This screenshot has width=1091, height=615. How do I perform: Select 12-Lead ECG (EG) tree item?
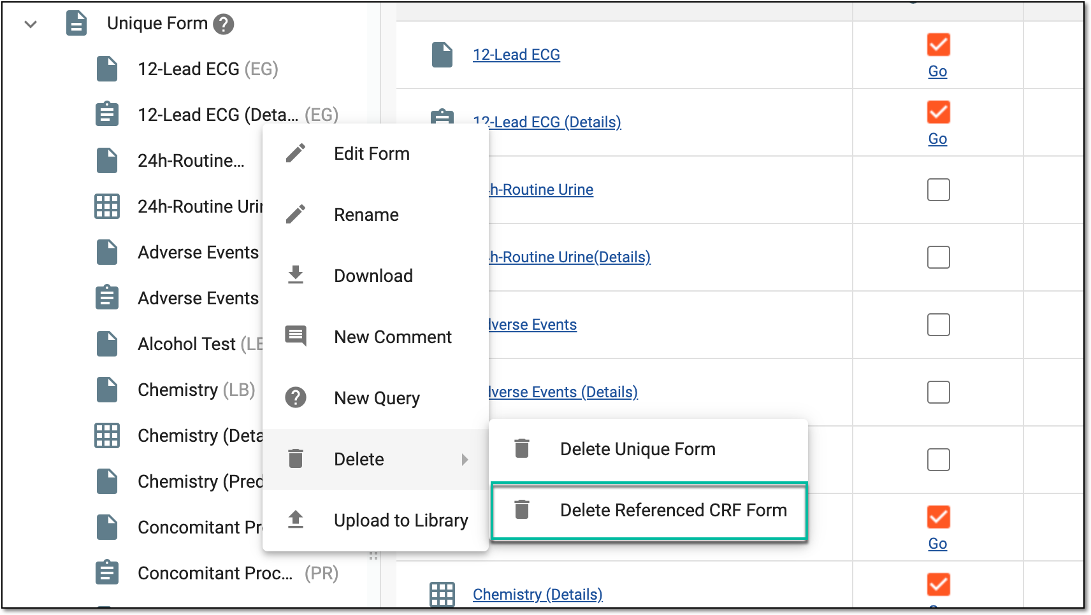pyautogui.click(x=208, y=69)
